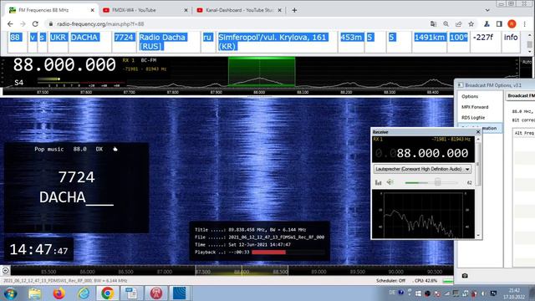Close the FMDX-W4 YouTube tab
The width and height of the screenshot is (535, 301).
tap(186, 10)
